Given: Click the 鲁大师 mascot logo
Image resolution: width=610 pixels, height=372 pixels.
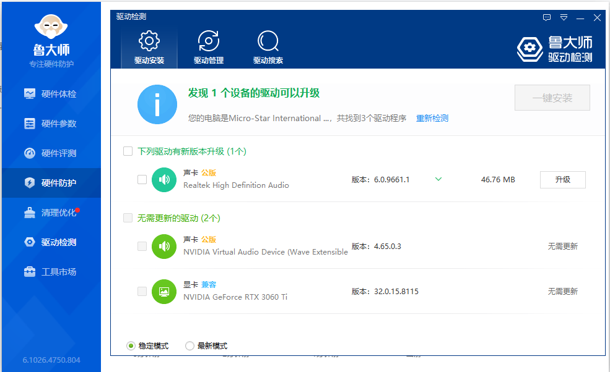Looking at the screenshot, I should point(51,27).
